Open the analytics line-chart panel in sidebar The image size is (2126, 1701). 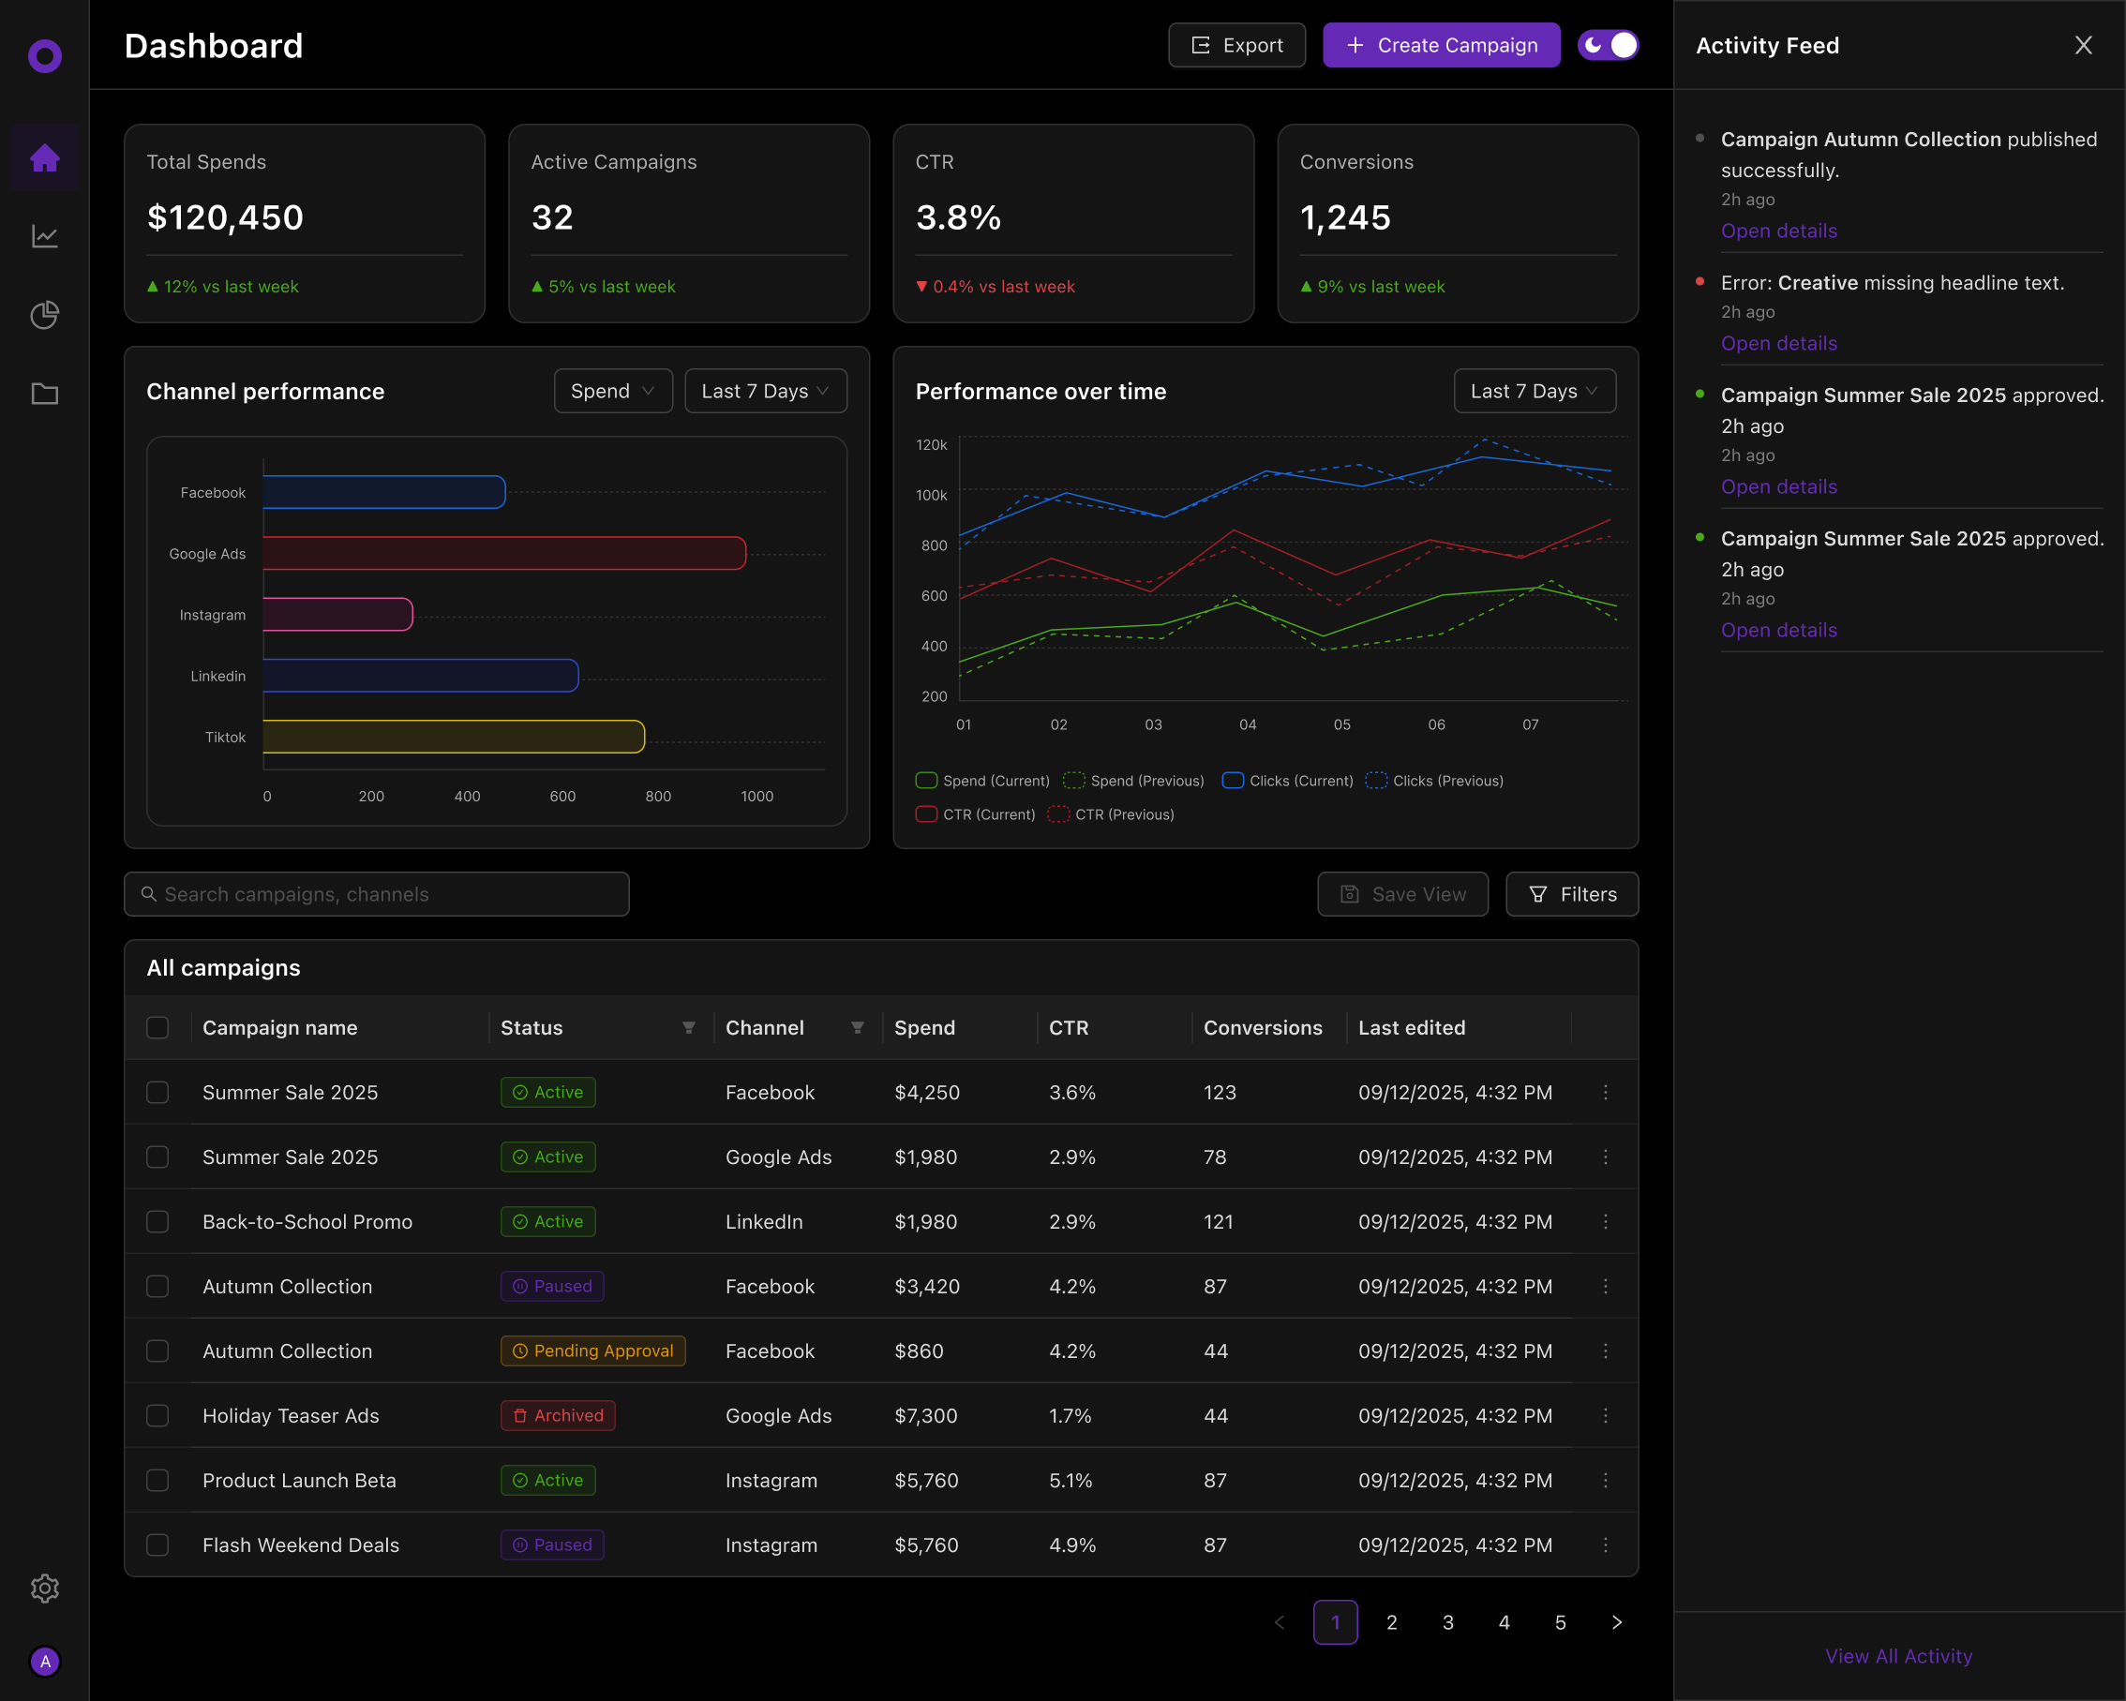44,235
